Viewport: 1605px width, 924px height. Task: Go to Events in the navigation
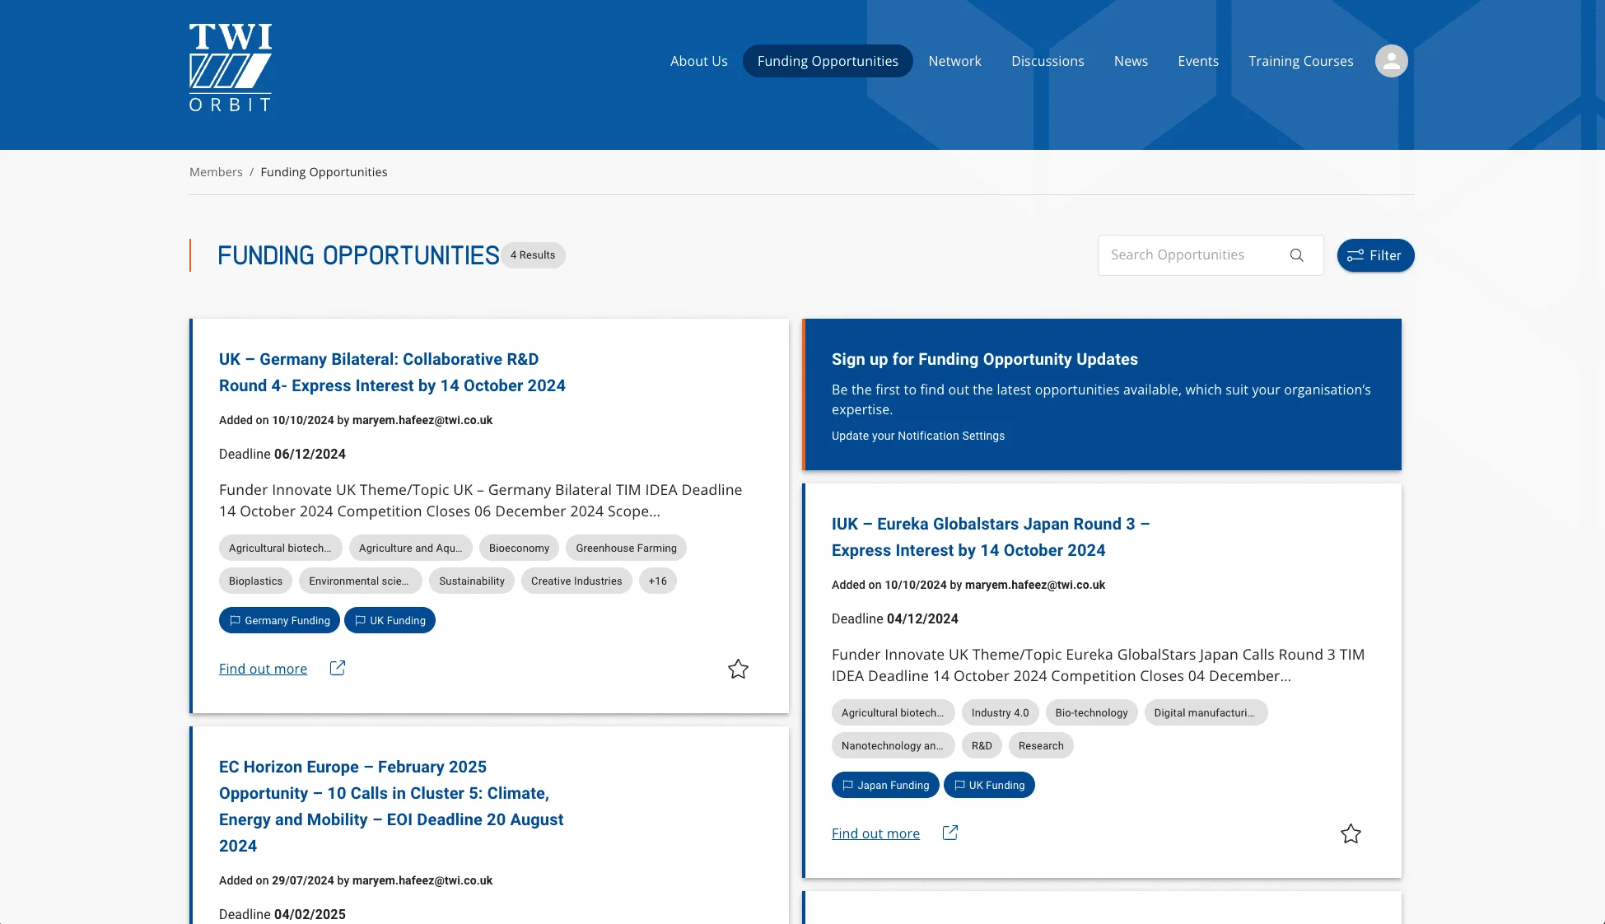1197,61
